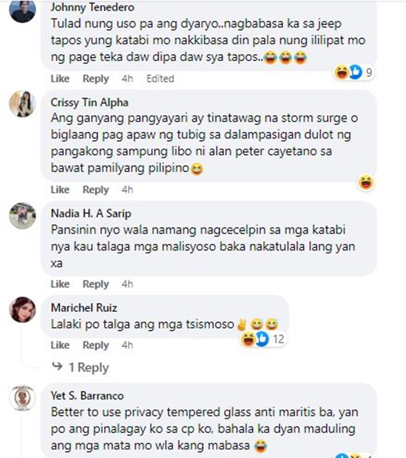Open Yet S. Barranco's avatar
406x458 pixels.
pos(23,398)
